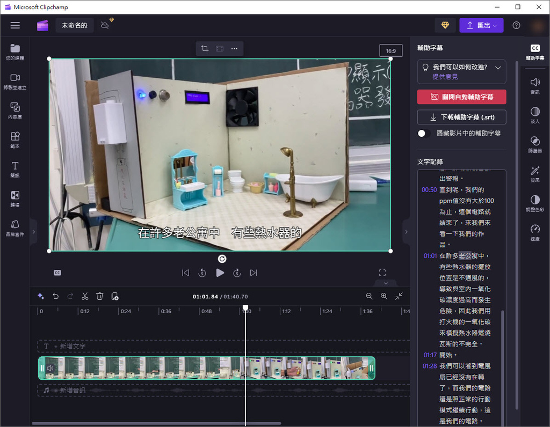
Task: Toggle 隱藏影片中的輔助字幕 switch
Action: pyautogui.click(x=424, y=133)
